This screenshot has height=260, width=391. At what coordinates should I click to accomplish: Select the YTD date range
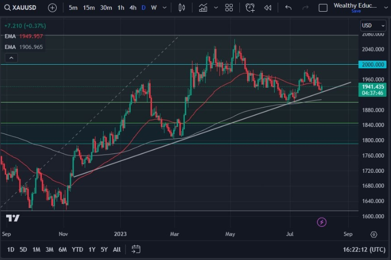[77, 249]
